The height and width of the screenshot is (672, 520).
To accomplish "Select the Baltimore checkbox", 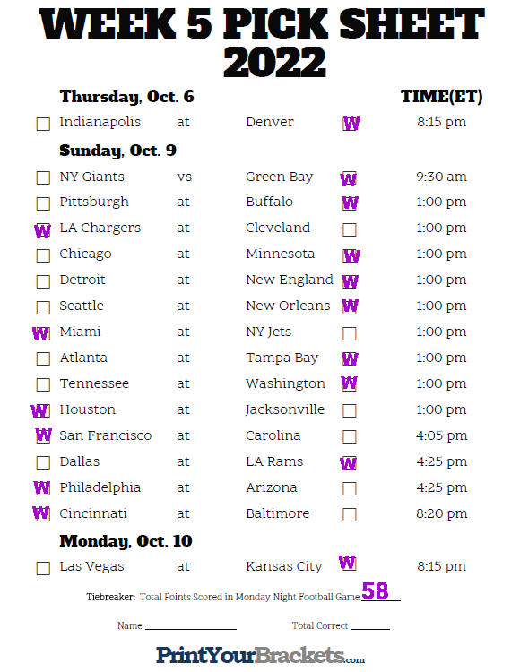I will pos(350,514).
